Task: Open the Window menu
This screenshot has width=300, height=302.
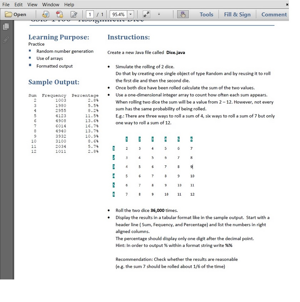Action: point(51,4)
